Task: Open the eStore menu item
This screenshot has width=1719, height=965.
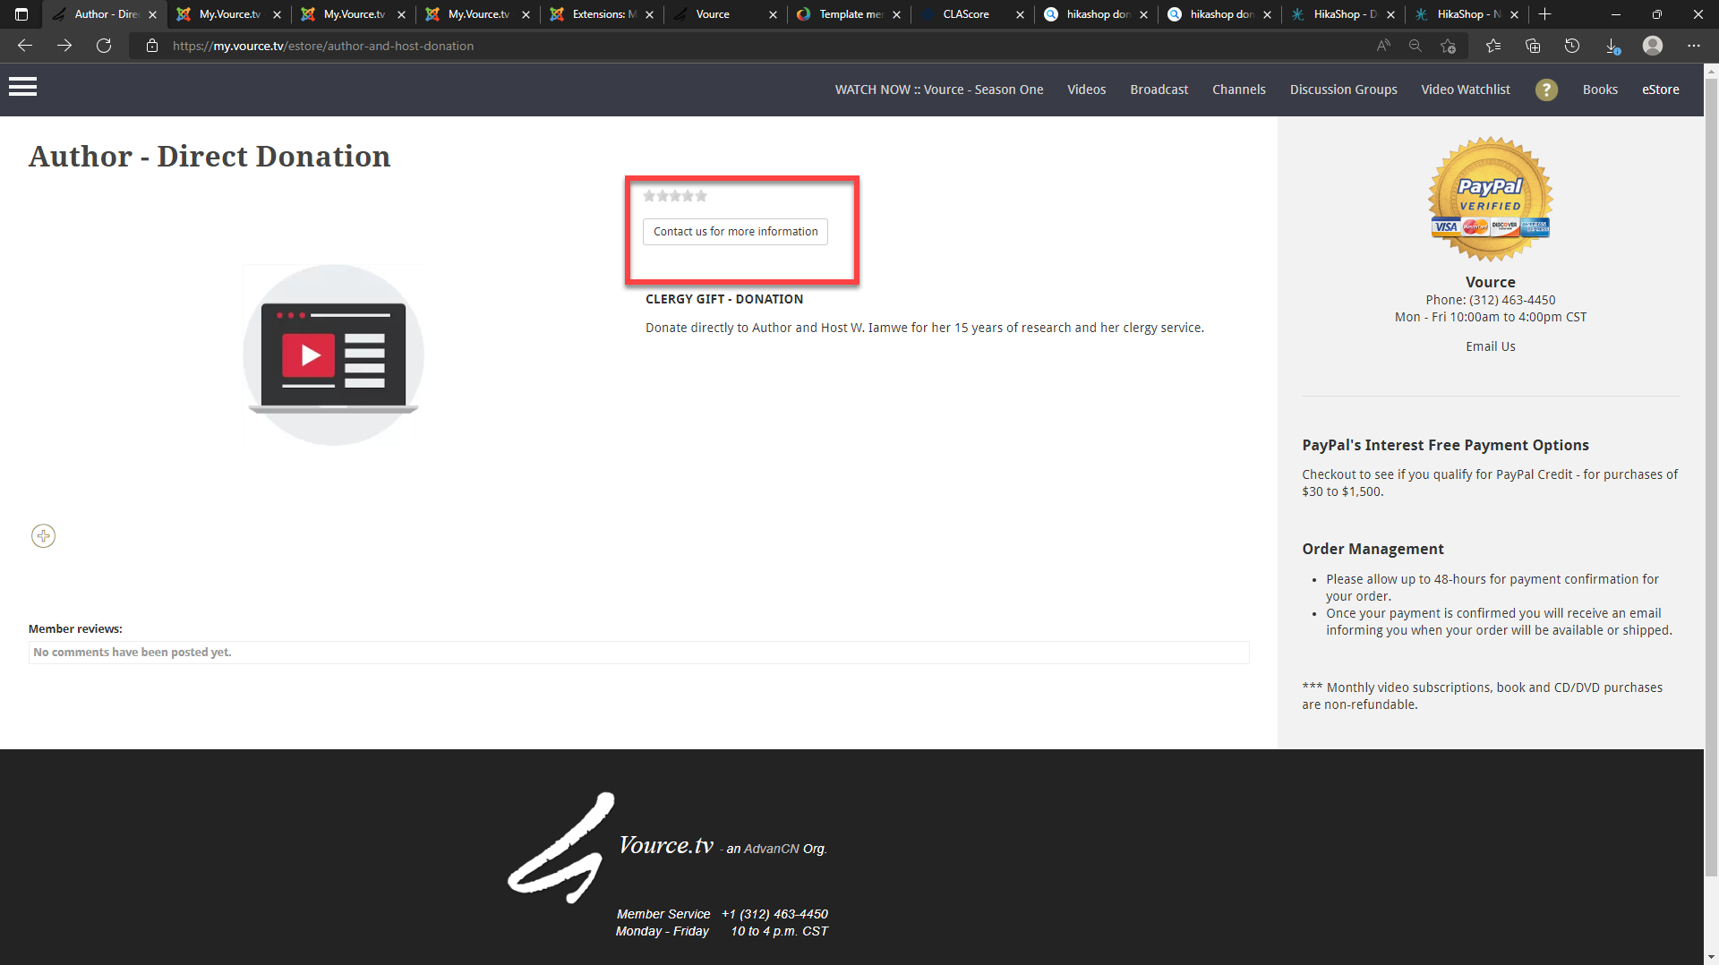Action: [1660, 90]
